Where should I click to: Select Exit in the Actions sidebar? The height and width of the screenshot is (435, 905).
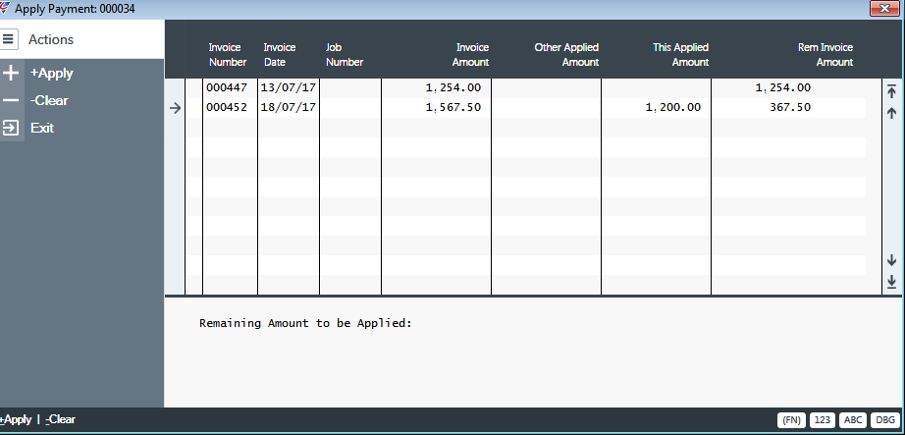[x=42, y=128]
